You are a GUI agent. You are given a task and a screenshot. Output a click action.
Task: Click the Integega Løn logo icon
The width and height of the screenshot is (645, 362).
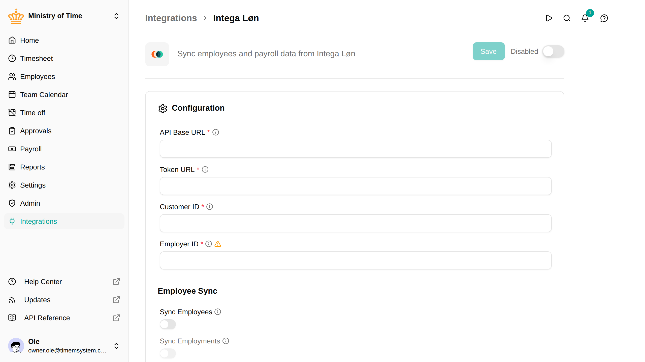tap(157, 54)
